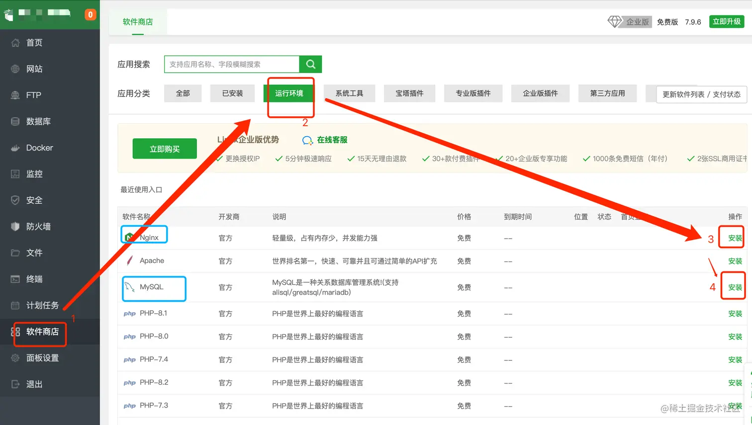Click MySQL description about 关系数据库管理系统
This screenshot has height=425, width=752.
335,287
